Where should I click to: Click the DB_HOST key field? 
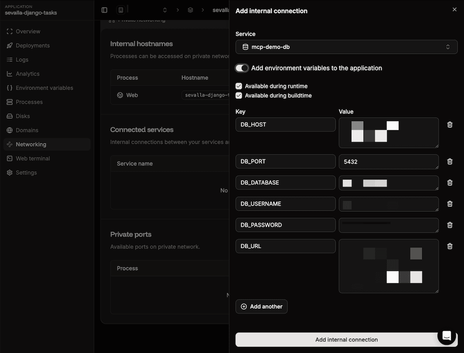tap(285, 125)
